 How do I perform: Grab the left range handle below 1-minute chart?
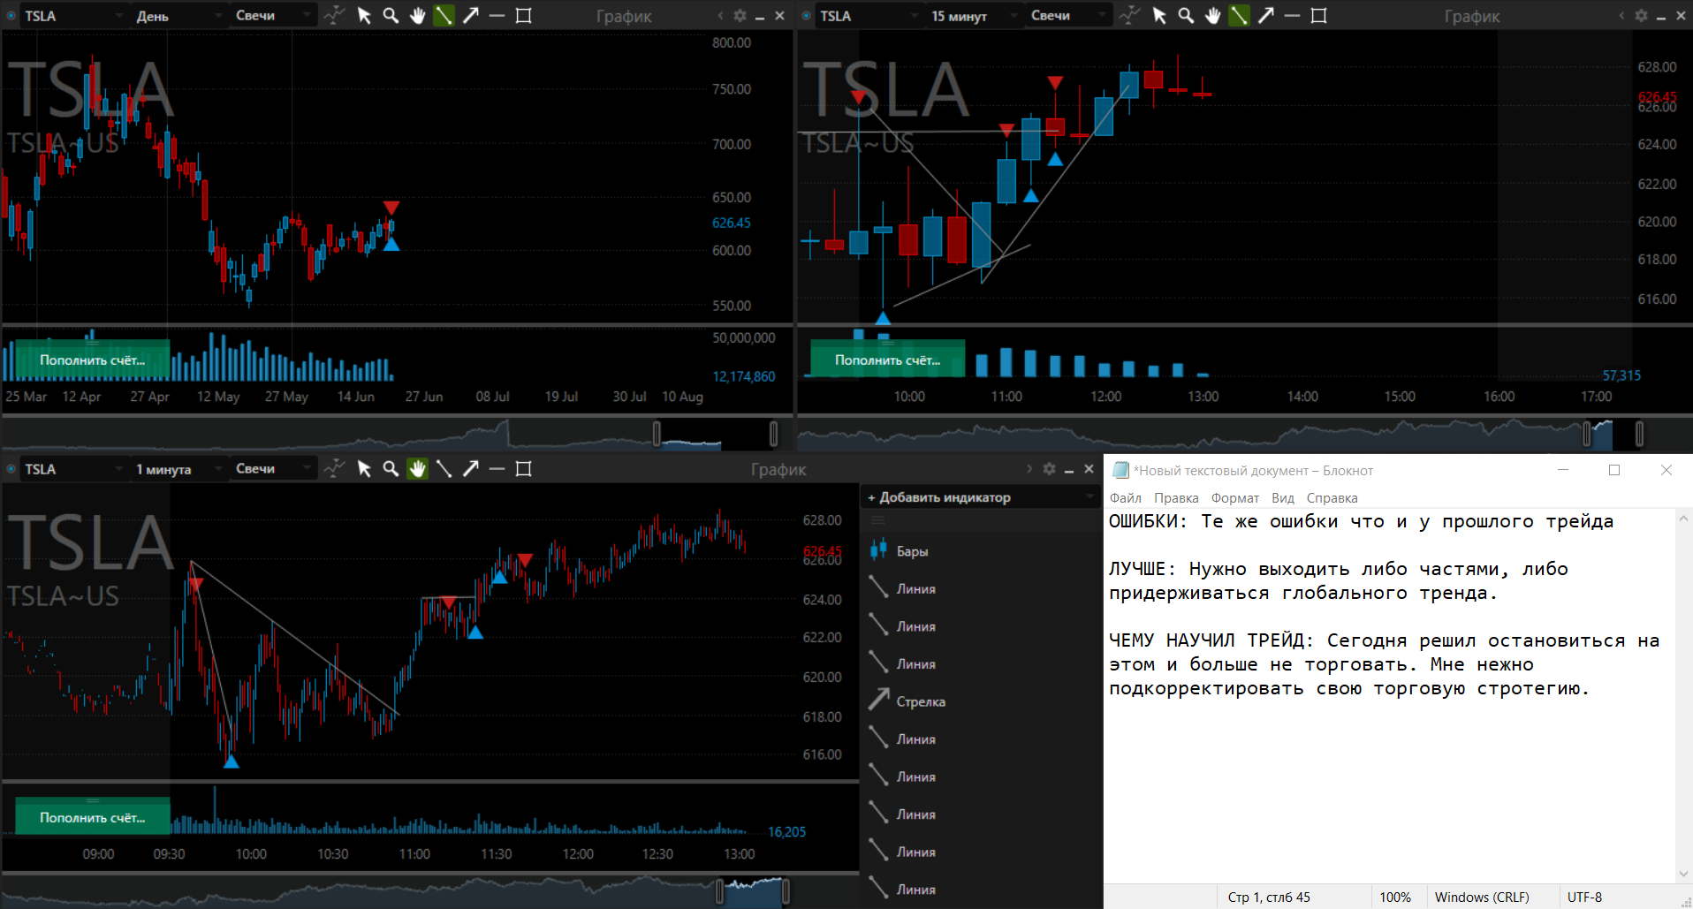(719, 891)
